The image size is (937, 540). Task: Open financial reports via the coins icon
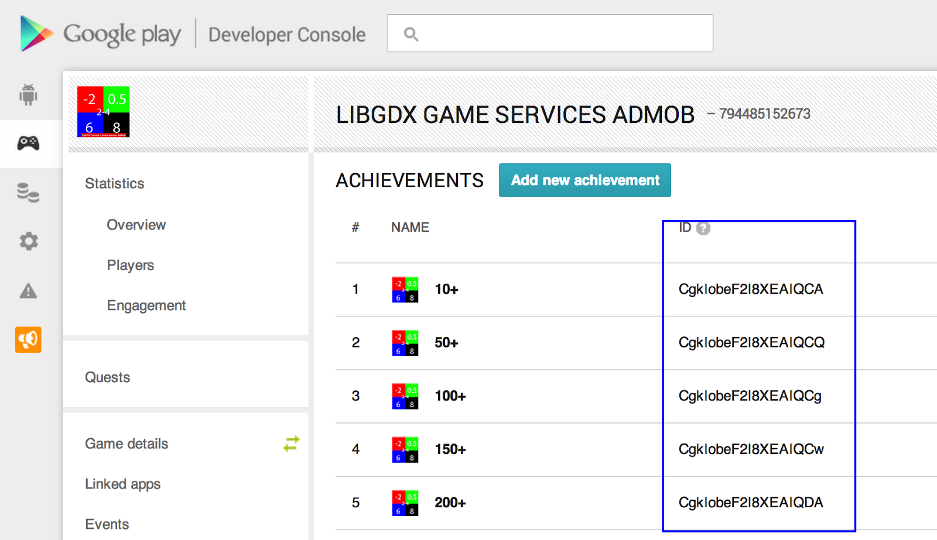coord(28,192)
